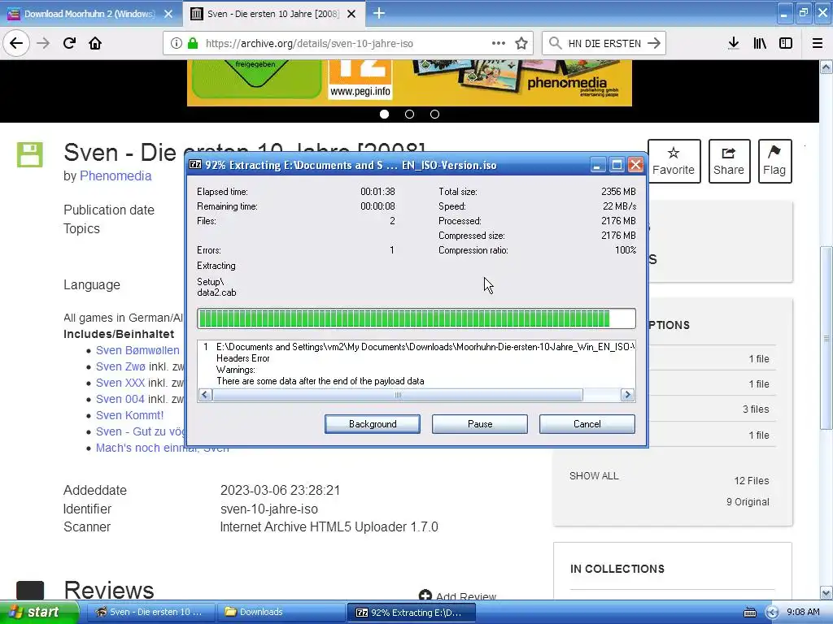This screenshot has width=833, height=624.
Task: Click the Flag button
Action: (x=774, y=162)
